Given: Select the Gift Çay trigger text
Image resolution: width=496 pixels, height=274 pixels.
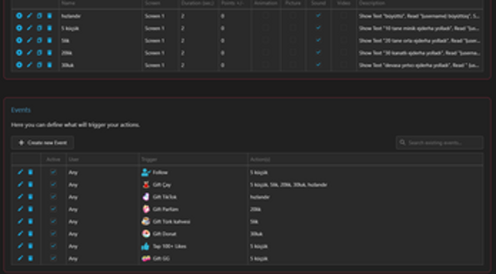Looking at the screenshot, I should (x=162, y=185).
